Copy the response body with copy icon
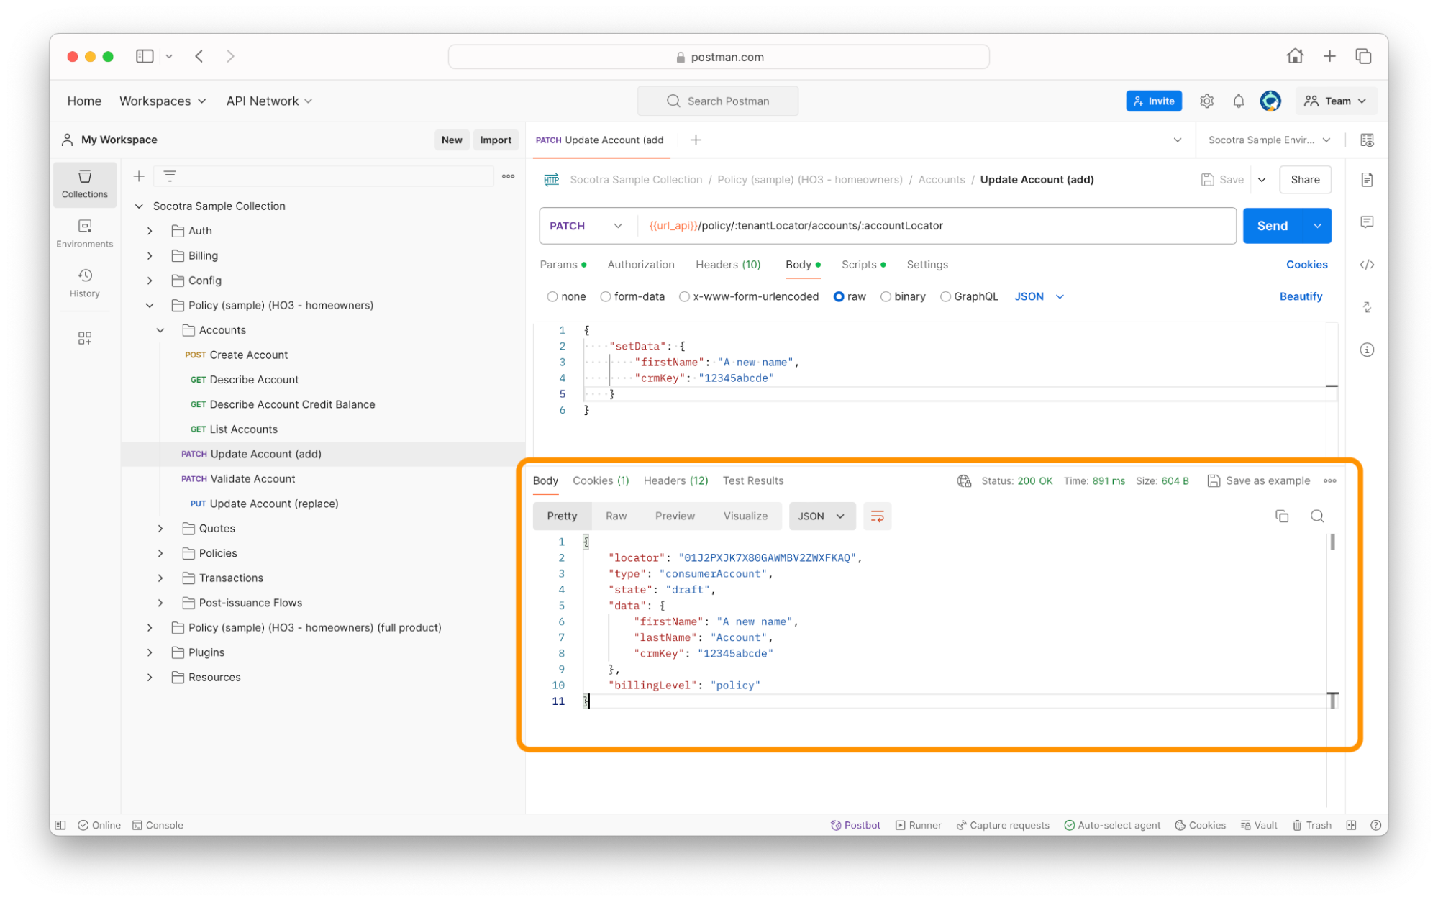 pyautogui.click(x=1281, y=516)
